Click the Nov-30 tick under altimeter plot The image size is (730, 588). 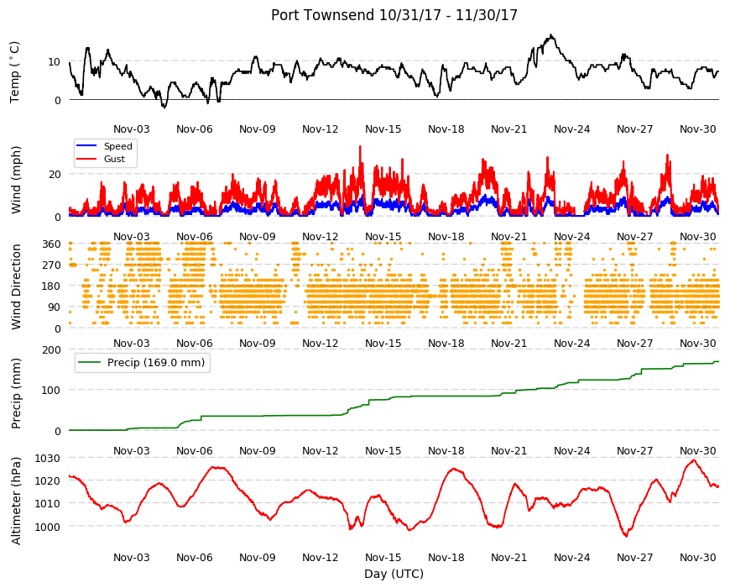pos(697,557)
